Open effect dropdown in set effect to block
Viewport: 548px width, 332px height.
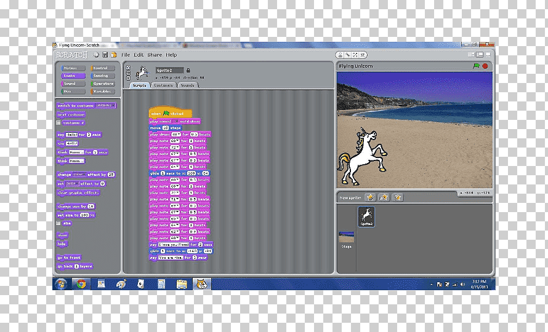pyautogui.click(x=72, y=184)
